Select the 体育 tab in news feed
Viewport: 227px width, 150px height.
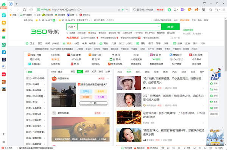pos(165,72)
